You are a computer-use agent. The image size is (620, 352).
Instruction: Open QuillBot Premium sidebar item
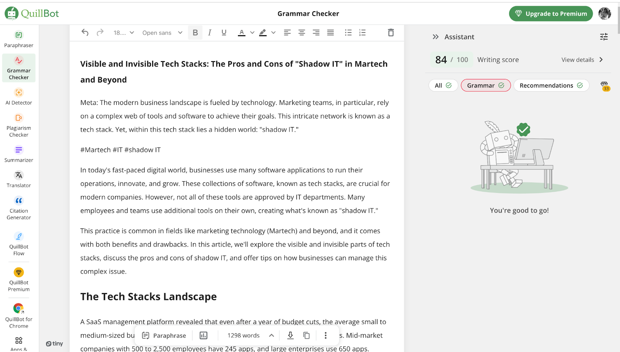pyautogui.click(x=19, y=280)
